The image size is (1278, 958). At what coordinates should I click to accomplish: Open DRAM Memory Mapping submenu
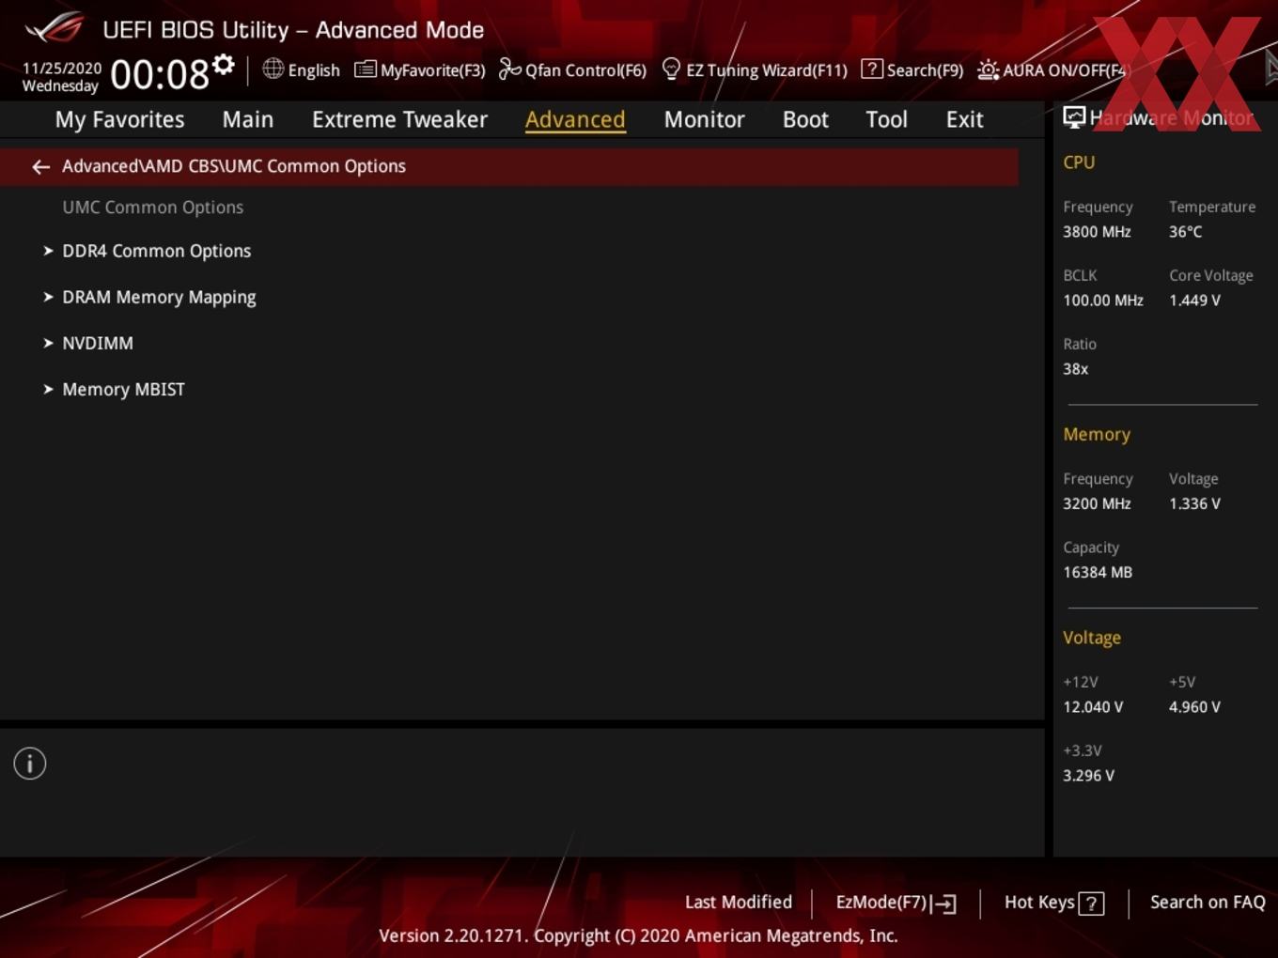[159, 297]
